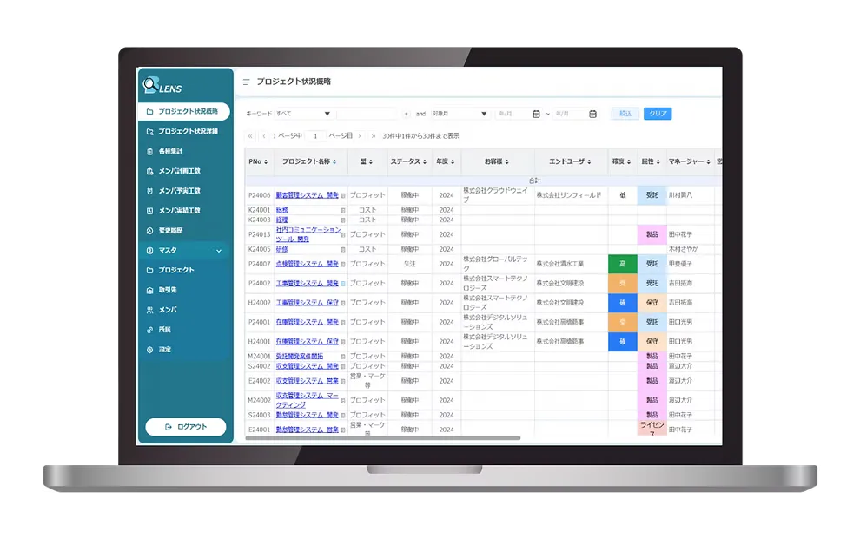This screenshot has width=860, height=538.
Task: Click 株式会社サンフィールド end user cell
Action: pos(569,195)
